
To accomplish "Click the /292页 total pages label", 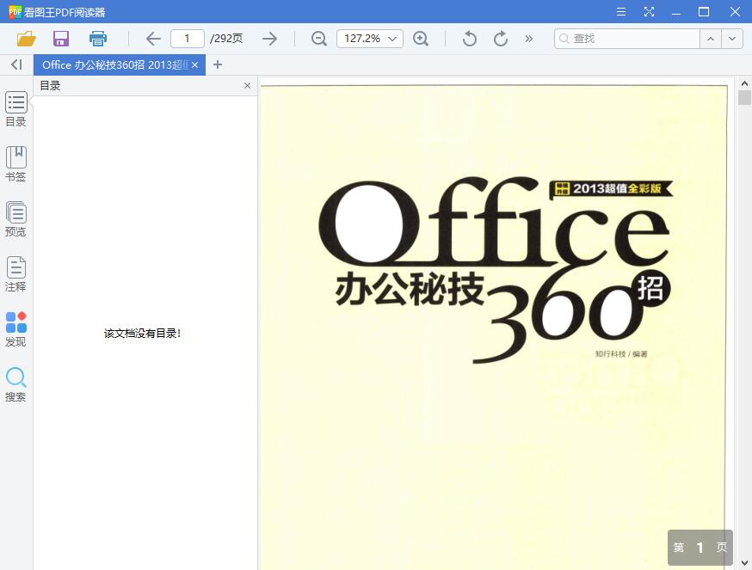I will coord(226,39).
